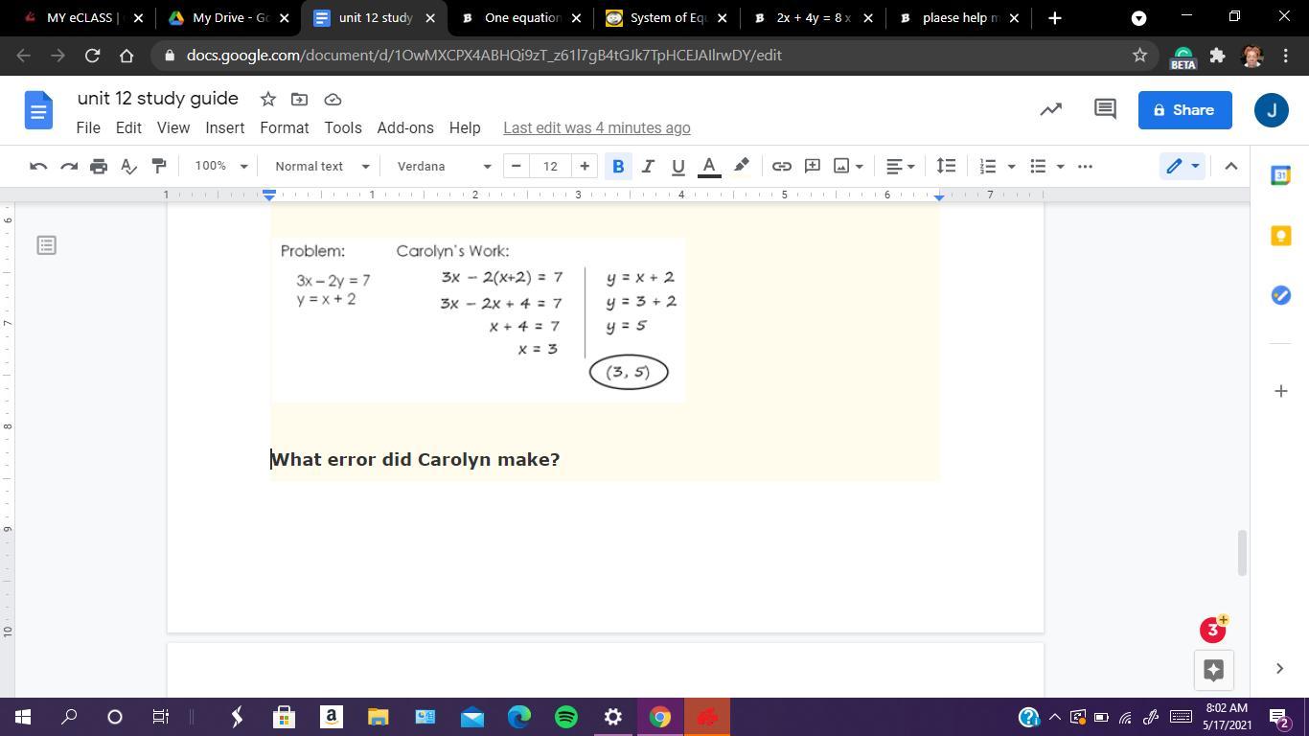The image size is (1309, 736).
Task: Show the document outline icon
Action: tap(46, 245)
